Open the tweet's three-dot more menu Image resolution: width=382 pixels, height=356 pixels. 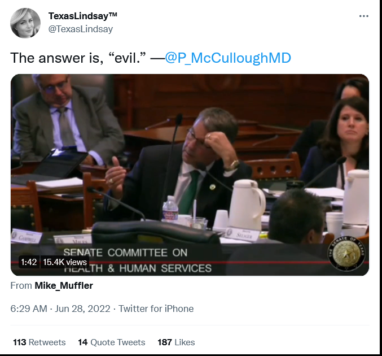364,16
